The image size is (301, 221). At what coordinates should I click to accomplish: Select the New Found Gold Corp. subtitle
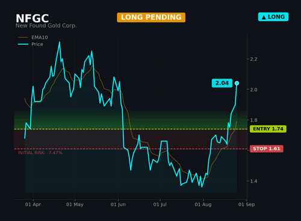click(46, 26)
